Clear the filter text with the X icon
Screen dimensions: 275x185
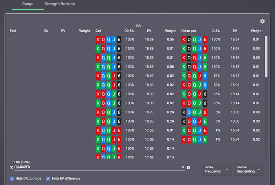(183, 167)
